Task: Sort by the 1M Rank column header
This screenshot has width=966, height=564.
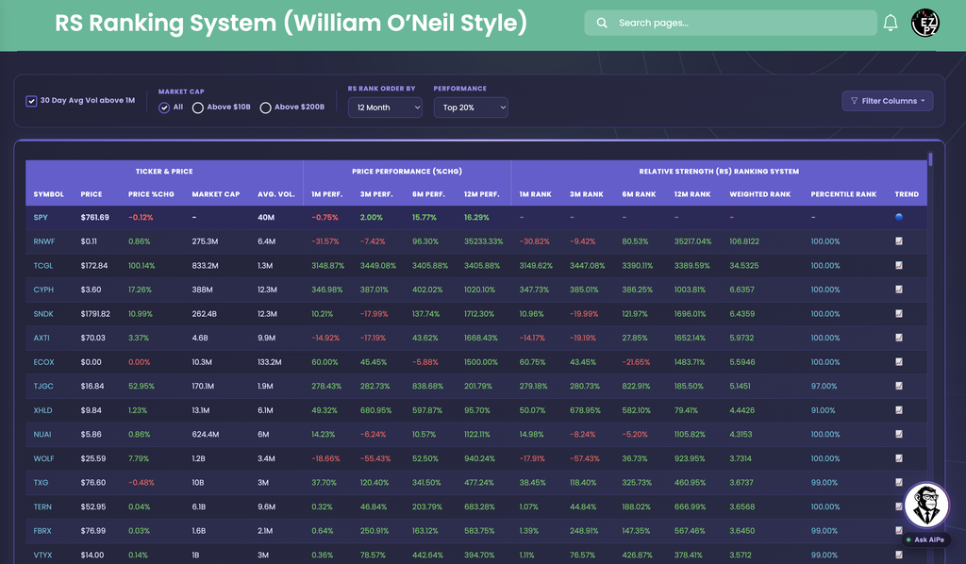Action: coord(536,194)
